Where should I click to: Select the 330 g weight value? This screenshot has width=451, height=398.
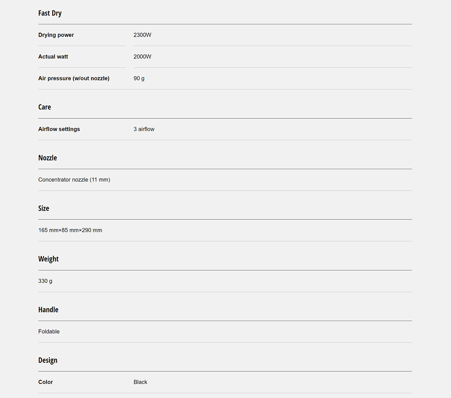click(45, 281)
